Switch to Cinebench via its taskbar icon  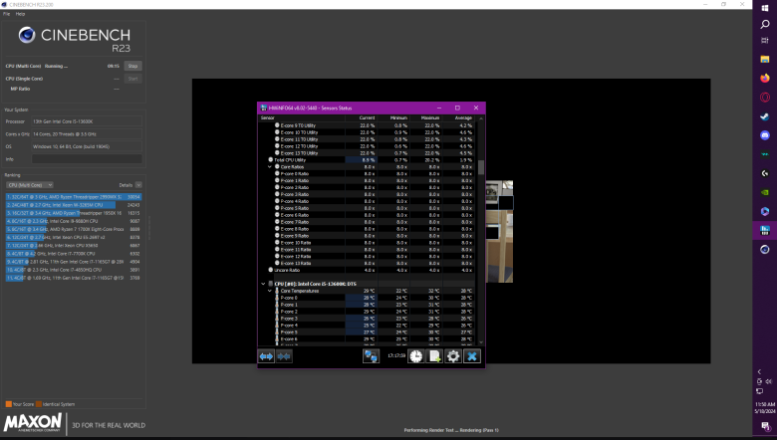tap(765, 250)
